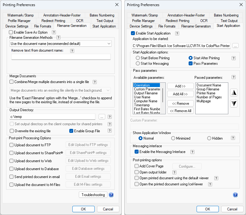Screen dimensions: 246x215
Task: Check Upload document to SharePoint option
Action: [12, 153]
